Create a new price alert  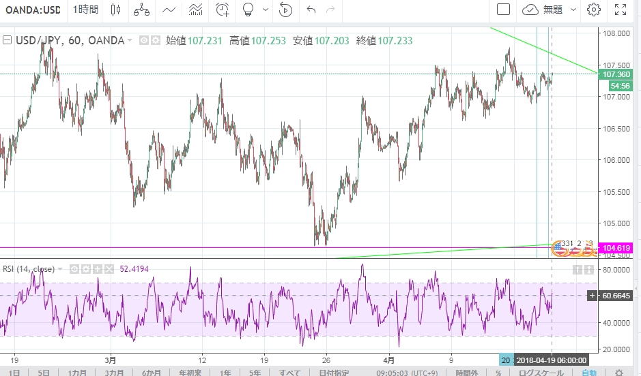click(x=223, y=10)
